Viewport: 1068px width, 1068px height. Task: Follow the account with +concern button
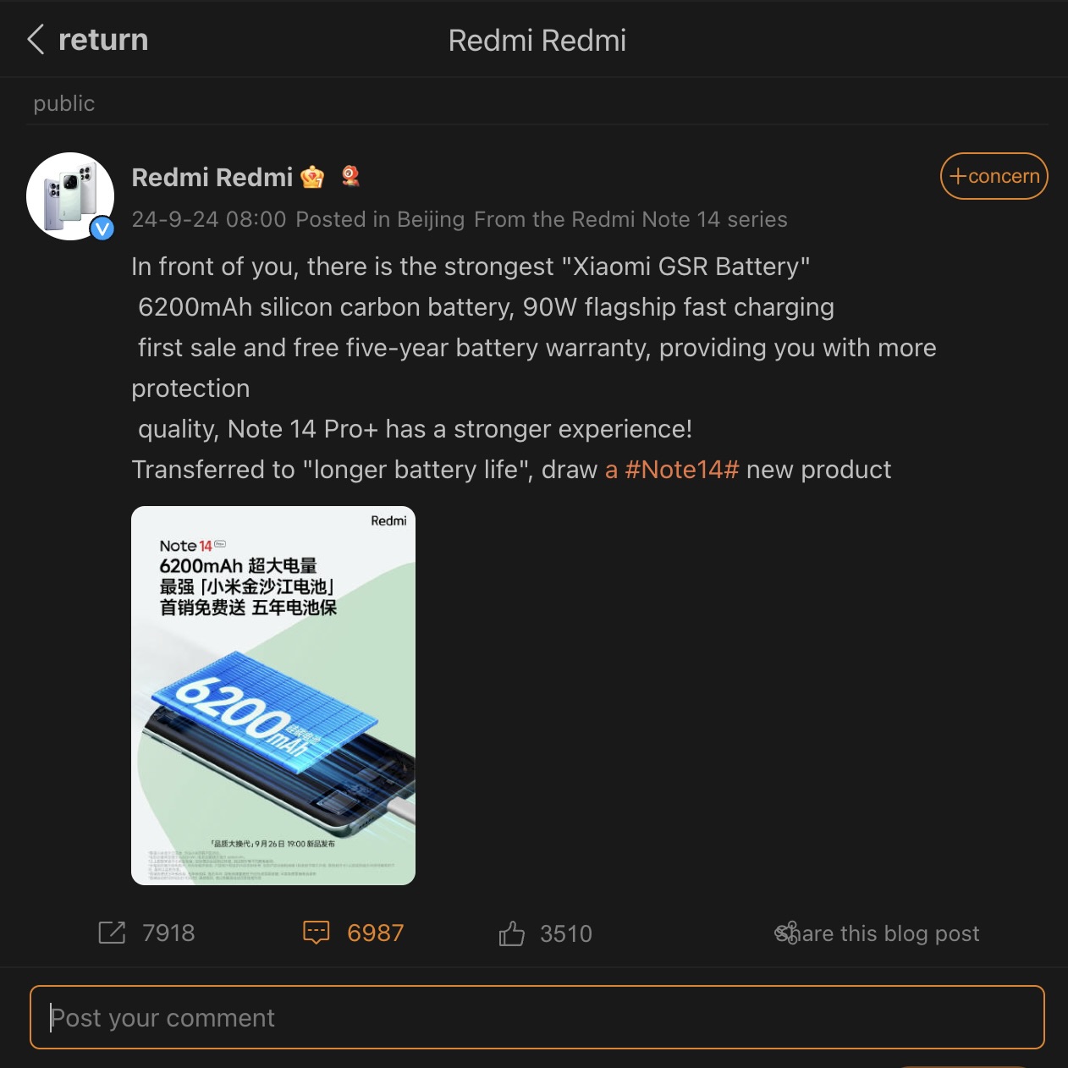[x=994, y=176]
